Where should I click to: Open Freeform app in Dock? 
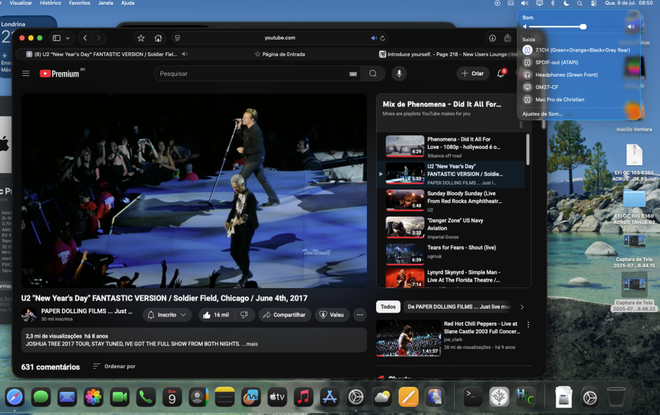click(251, 397)
